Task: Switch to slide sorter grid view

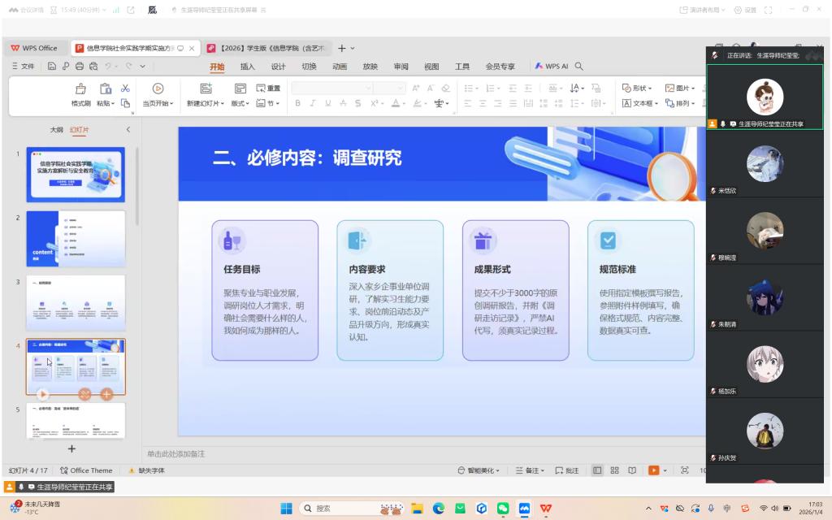Action: coord(614,470)
